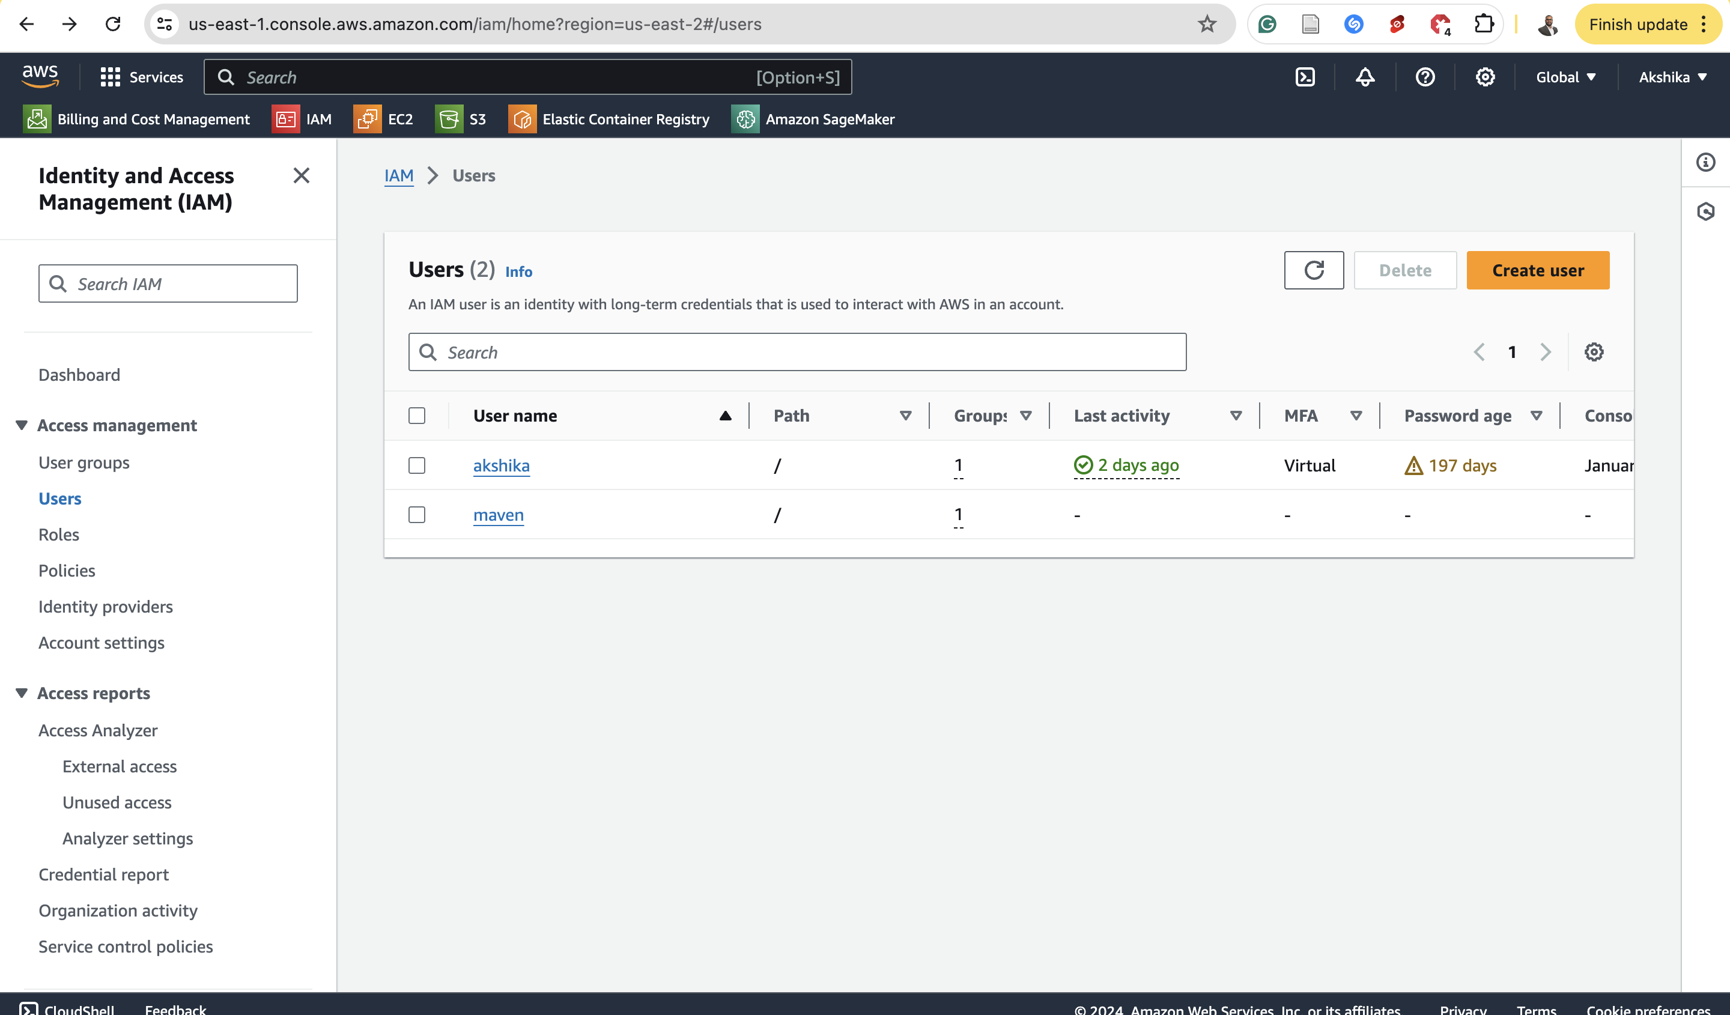Click the help question mark icon

pyautogui.click(x=1424, y=77)
